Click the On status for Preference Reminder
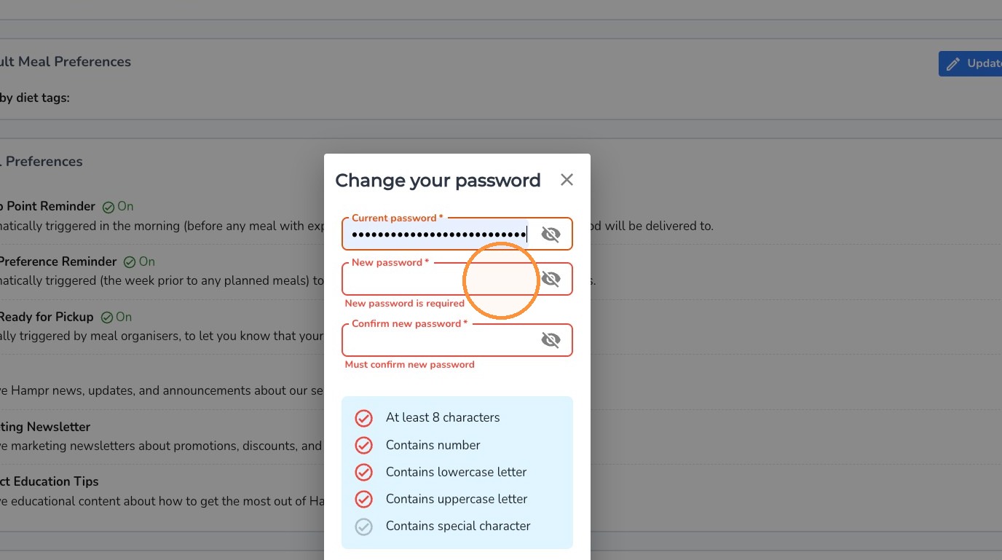This screenshot has width=1002, height=560. click(x=139, y=261)
